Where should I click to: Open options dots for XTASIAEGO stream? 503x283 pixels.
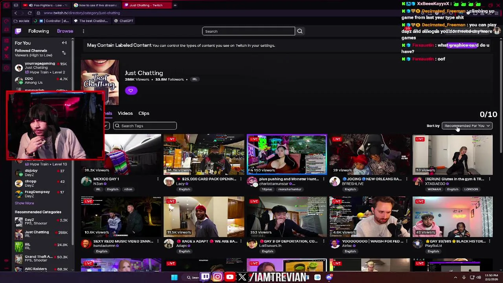coord(489,179)
